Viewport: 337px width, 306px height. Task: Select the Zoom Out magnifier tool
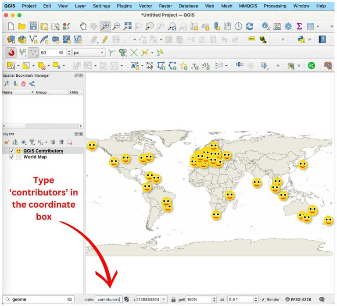tap(116, 26)
